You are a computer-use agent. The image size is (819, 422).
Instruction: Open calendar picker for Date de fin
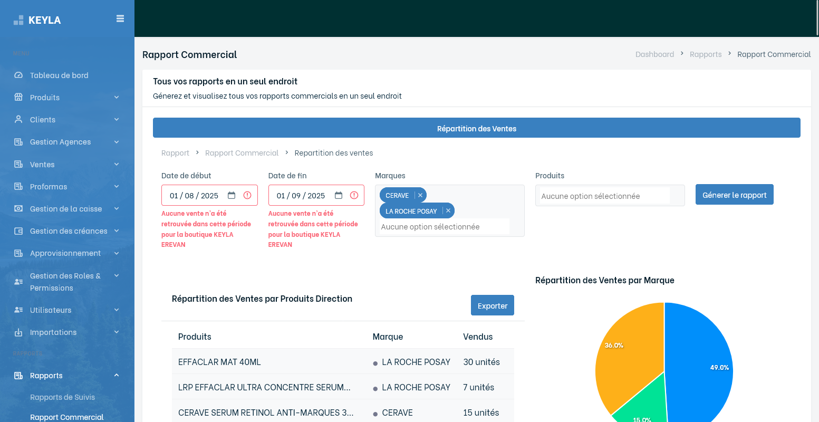[339, 195]
